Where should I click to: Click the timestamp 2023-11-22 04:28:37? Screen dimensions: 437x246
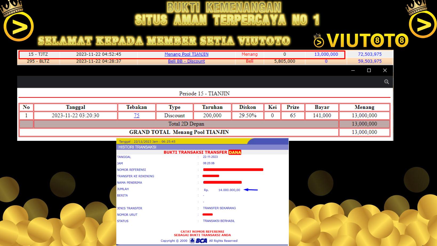coord(99,61)
